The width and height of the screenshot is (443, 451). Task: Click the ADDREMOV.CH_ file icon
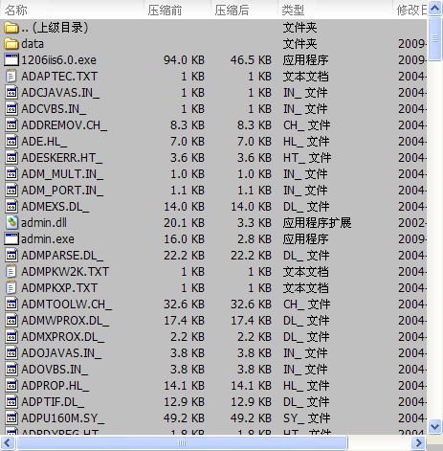pos(11,125)
